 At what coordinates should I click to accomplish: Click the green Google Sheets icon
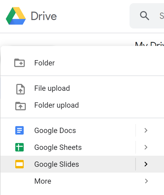(x=19, y=147)
